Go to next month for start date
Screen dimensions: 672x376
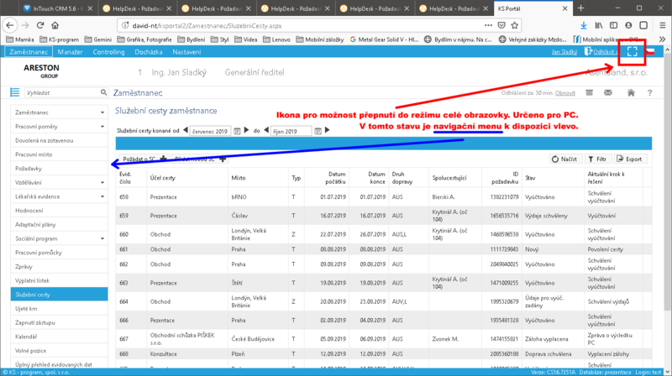(x=246, y=130)
